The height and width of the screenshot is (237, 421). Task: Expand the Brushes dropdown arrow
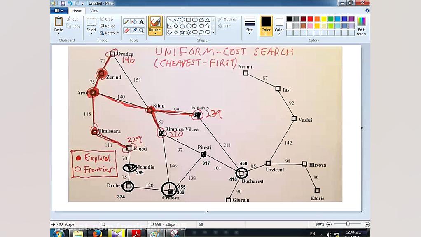(155, 33)
